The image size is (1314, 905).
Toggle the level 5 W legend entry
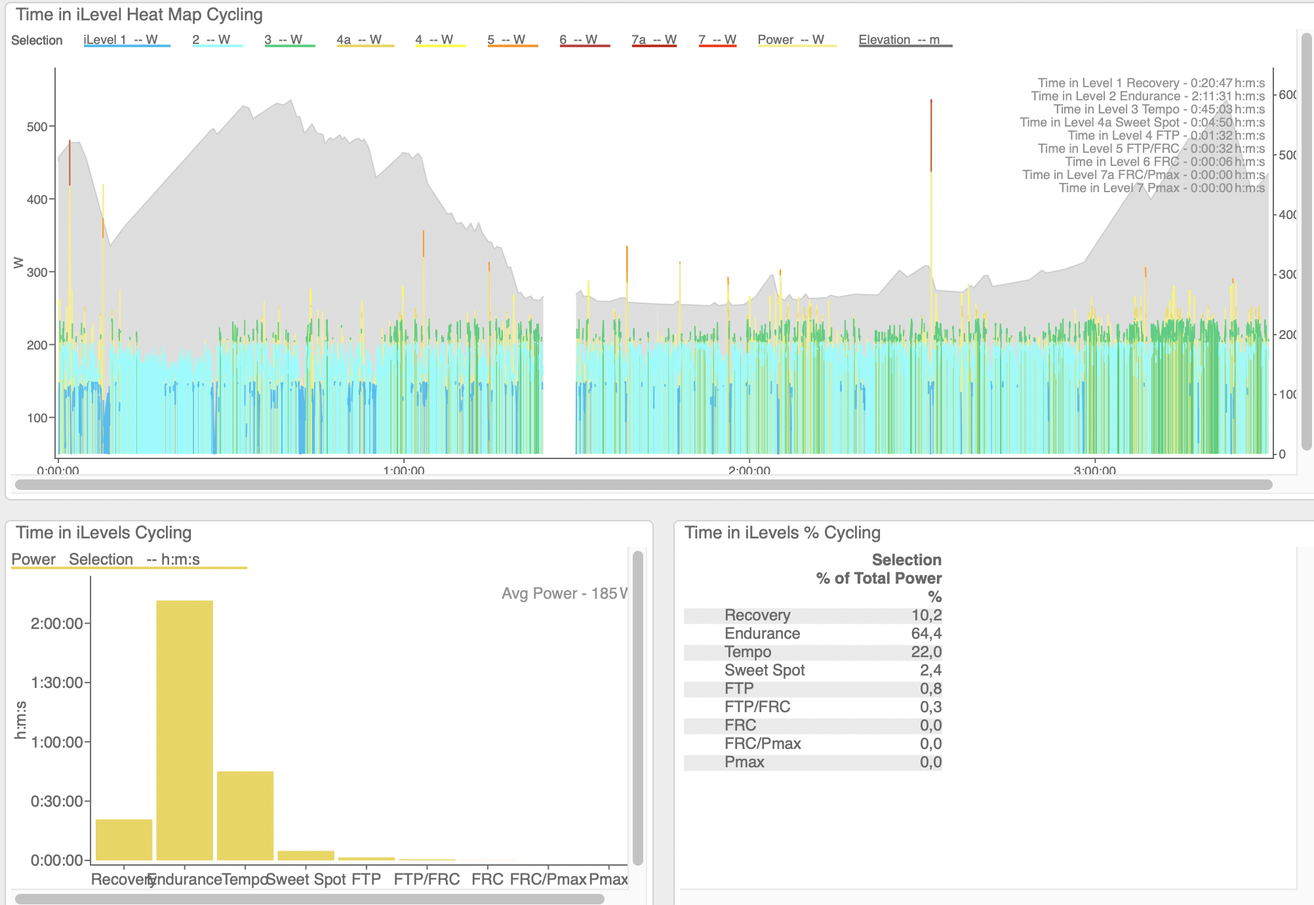[512, 40]
